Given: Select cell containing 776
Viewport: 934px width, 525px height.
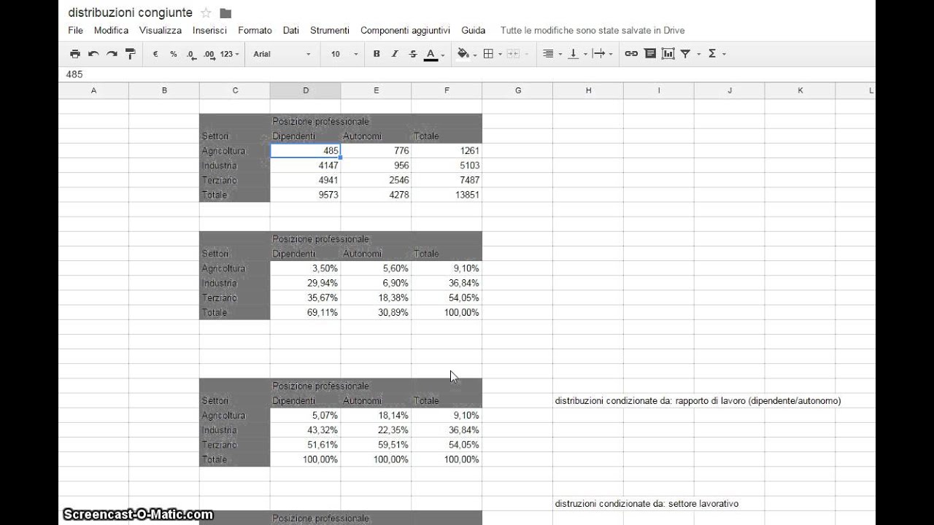Looking at the screenshot, I should 376,151.
